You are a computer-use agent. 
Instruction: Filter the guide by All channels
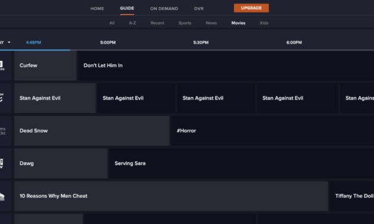point(112,23)
